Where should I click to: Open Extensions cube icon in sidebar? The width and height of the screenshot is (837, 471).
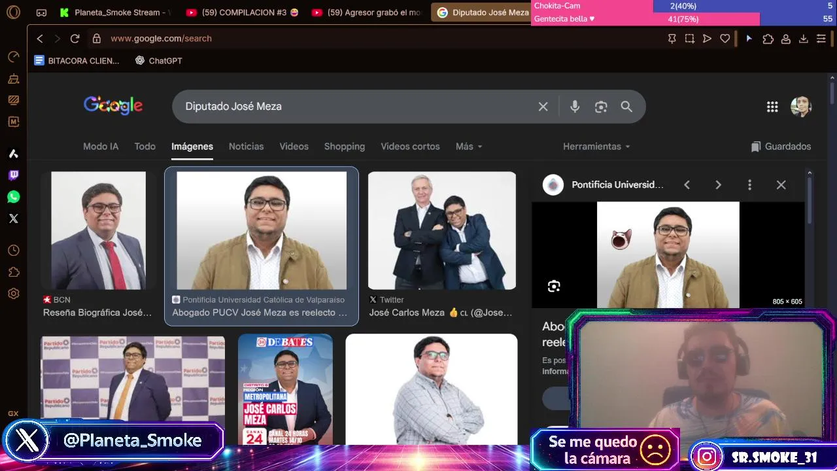(13, 272)
